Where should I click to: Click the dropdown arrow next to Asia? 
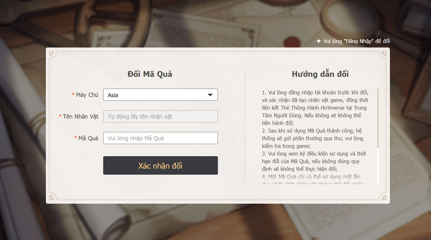(210, 95)
